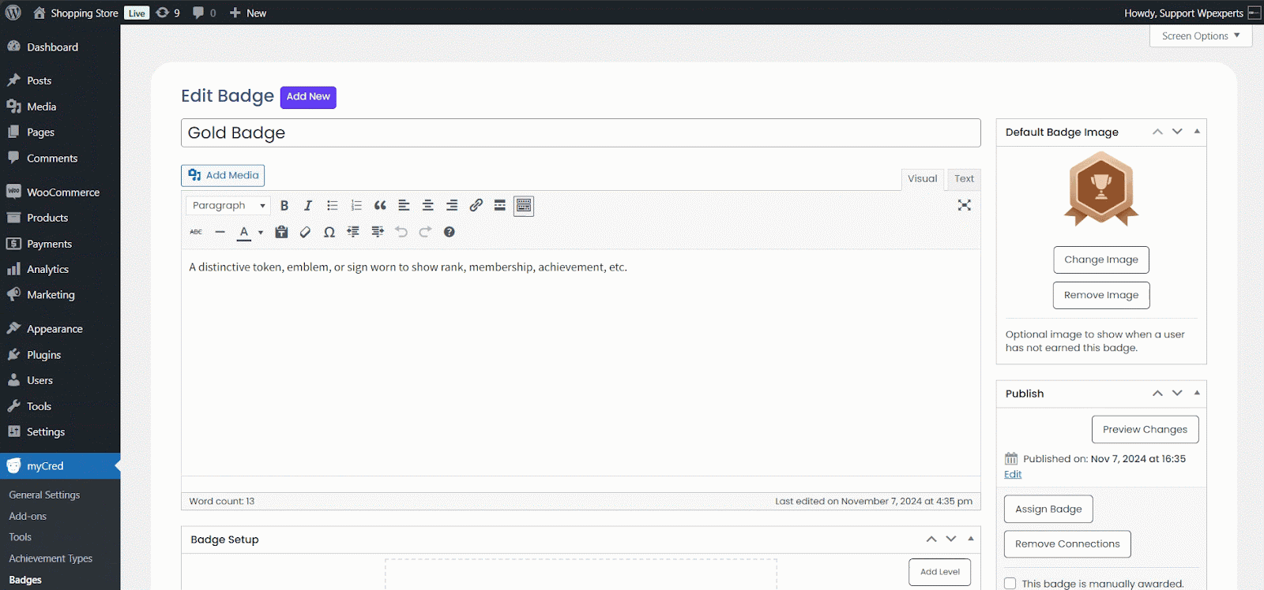The width and height of the screenshot is (1264, 590).
Task: Enter distraction-free fullscreen editor mode
Action: click(964, 205)
